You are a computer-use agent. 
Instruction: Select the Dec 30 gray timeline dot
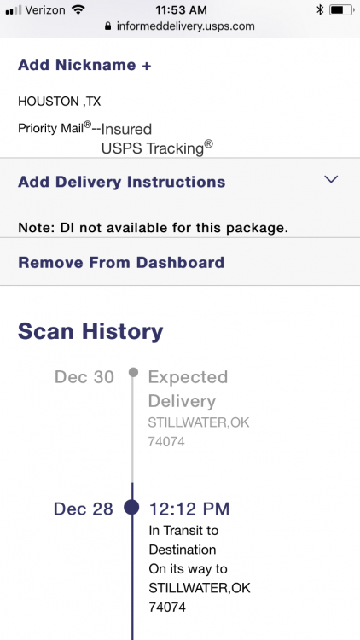coord(133,372)
